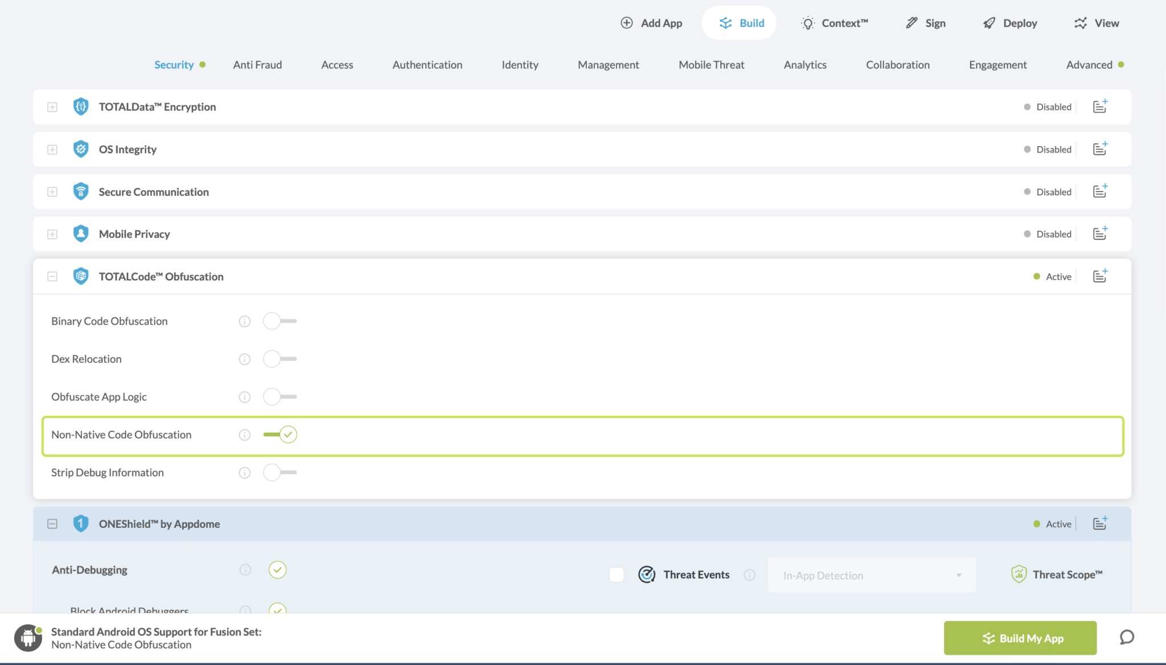The image size is (1166, 665).
Task: Select the Build icon in top navigation
Action: point(725,23)
